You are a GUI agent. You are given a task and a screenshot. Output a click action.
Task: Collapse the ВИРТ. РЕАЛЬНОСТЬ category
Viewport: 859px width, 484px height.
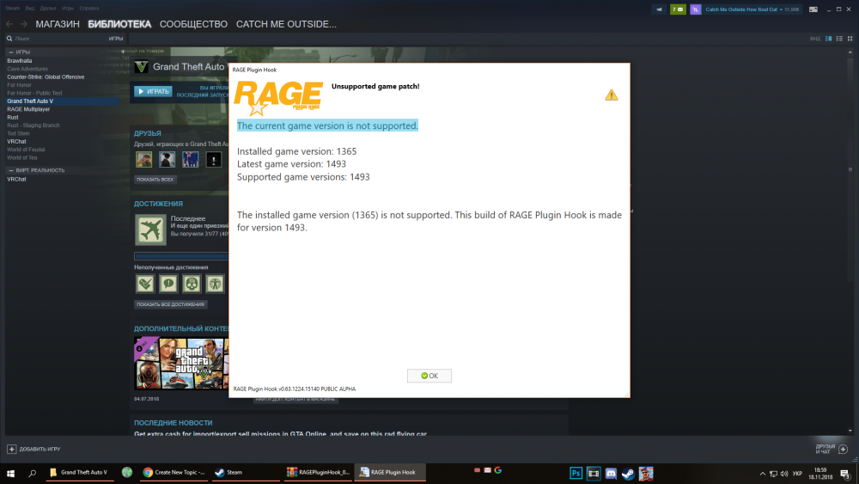point(11,170)
